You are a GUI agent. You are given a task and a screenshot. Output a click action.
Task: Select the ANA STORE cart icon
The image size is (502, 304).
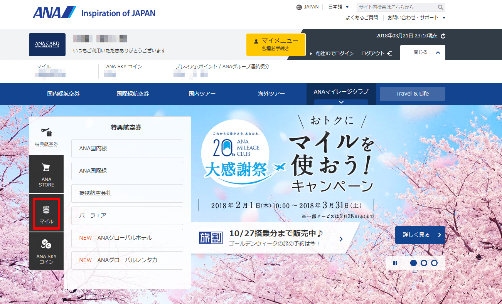click(x=46, y=168)
